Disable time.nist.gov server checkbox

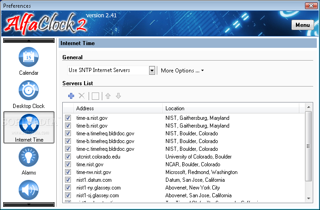click(68, 164)
